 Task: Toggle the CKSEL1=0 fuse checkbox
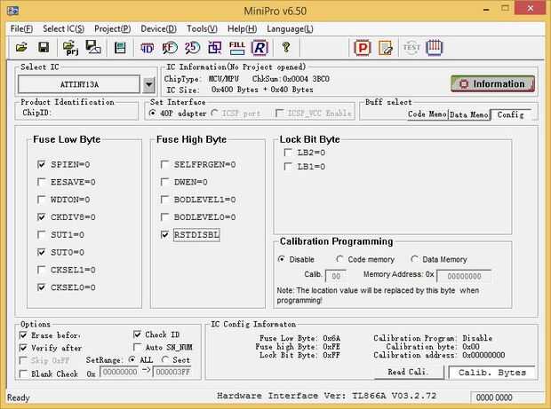point(42,270)
